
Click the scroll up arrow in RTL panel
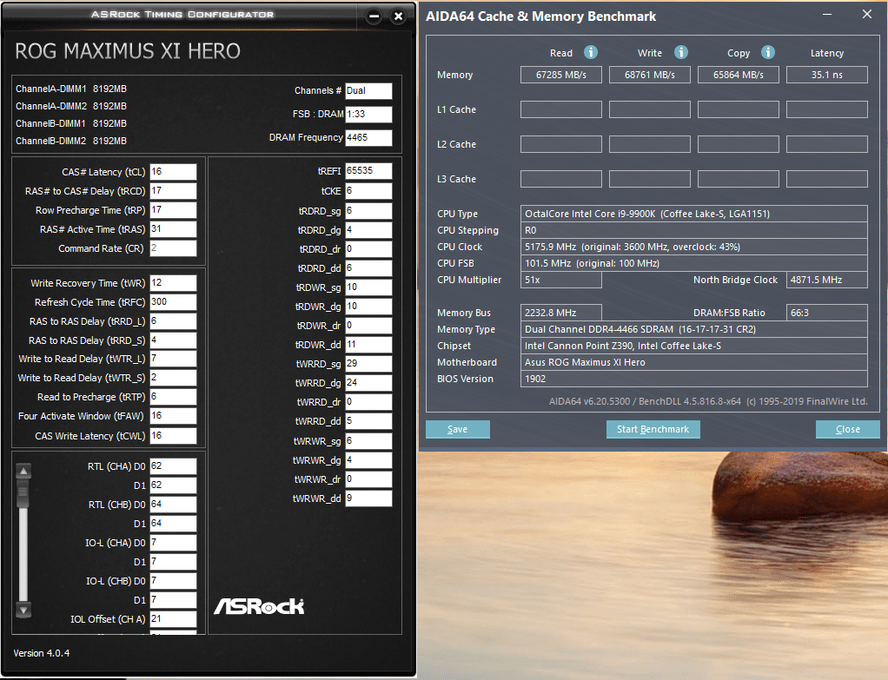23,471
